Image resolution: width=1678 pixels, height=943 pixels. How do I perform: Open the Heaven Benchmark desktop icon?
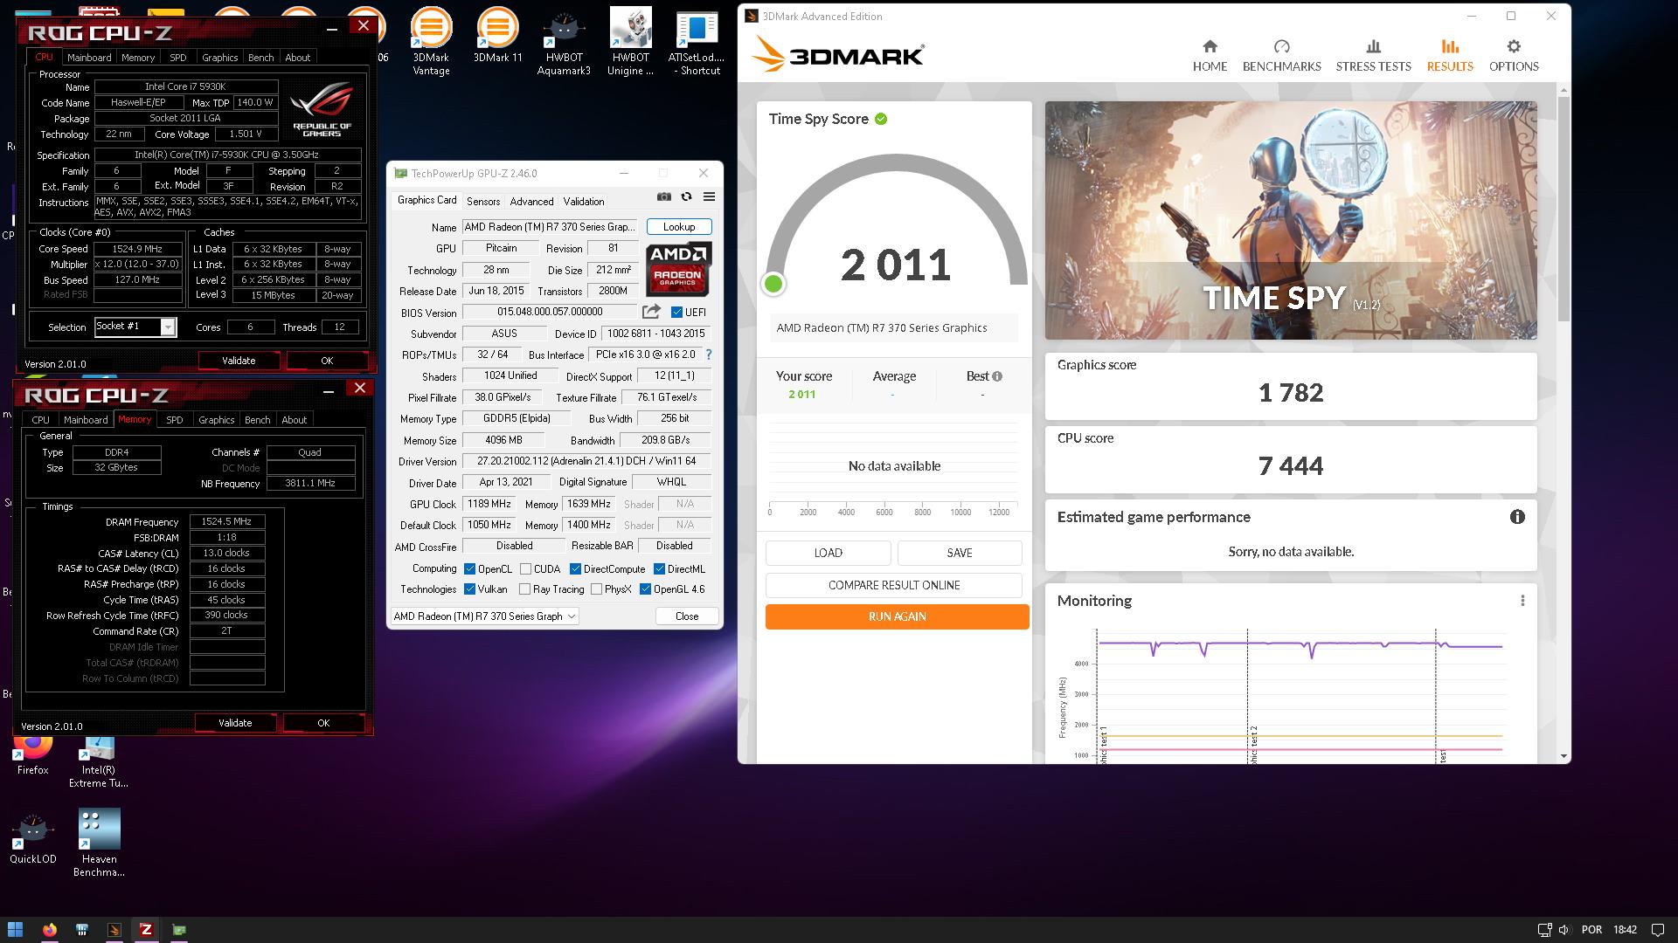coord(99,843)
